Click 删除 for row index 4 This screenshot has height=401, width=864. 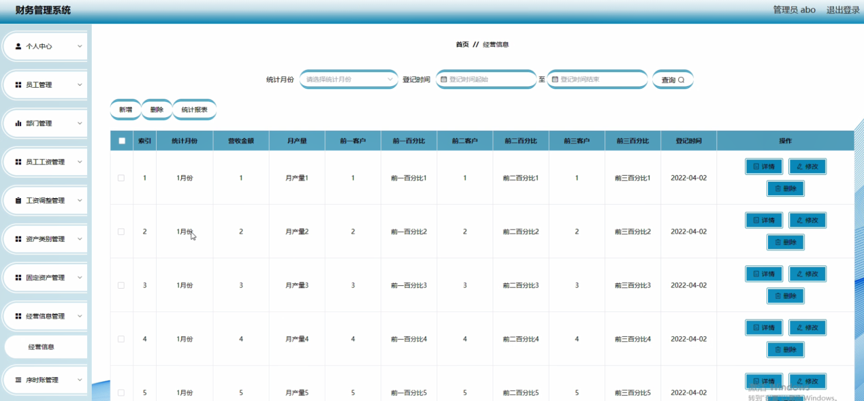[x=786, y=350]
